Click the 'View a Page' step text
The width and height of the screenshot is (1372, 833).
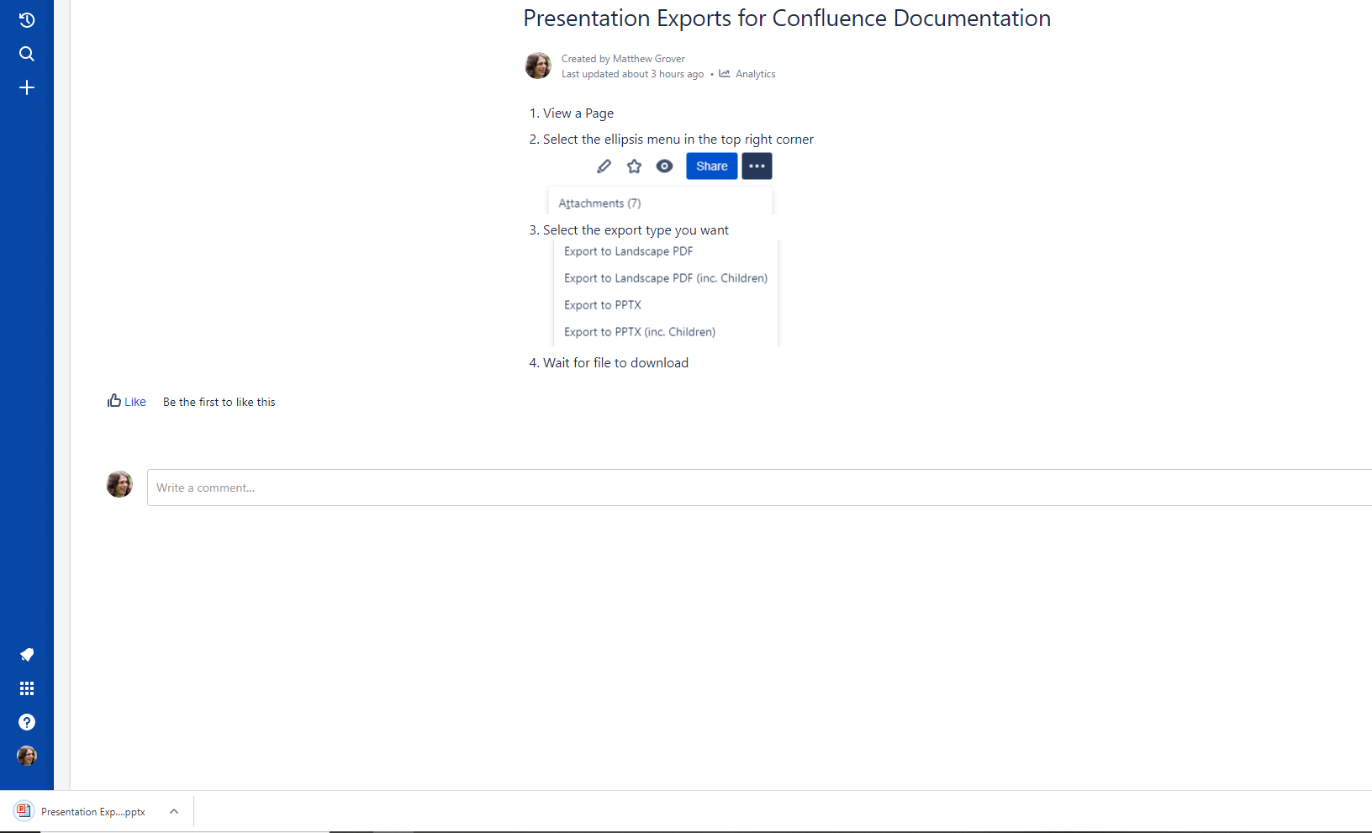[x=578, y=113]
